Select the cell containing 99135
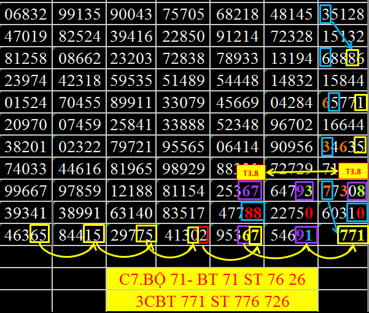Screen dimensions: 369x313 [x=80, y=14]
